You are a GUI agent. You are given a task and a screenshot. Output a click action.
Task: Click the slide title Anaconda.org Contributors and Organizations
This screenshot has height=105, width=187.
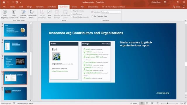(86, 33)
